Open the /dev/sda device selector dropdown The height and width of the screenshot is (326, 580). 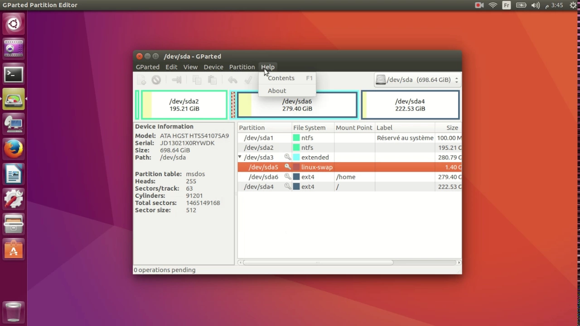417,80
